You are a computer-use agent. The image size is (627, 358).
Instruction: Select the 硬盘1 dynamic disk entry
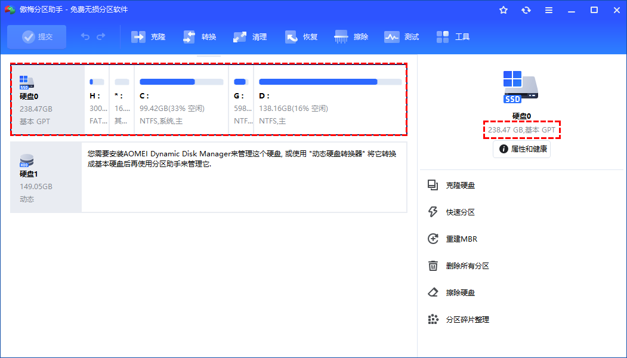[45, 177]
